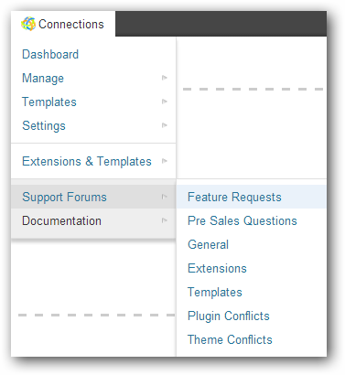
Task: Expand the Templates submenu arrow
Action: point(165,102)
